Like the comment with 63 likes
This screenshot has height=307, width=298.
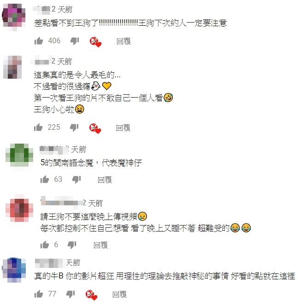click(x=45, y=180)
